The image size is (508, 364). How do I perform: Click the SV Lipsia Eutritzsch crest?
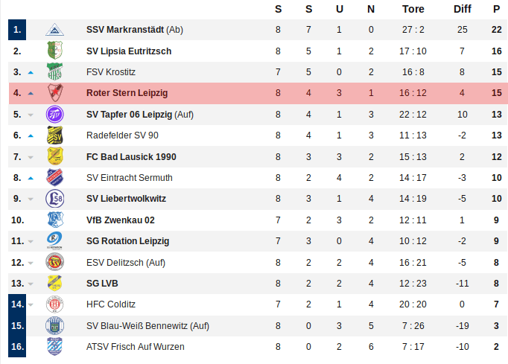[55, 51]
